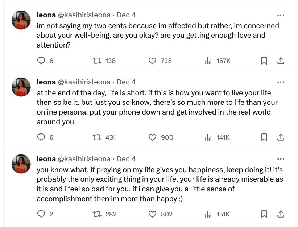Open leona's avatar on second tweet

[x=21, y=87]
